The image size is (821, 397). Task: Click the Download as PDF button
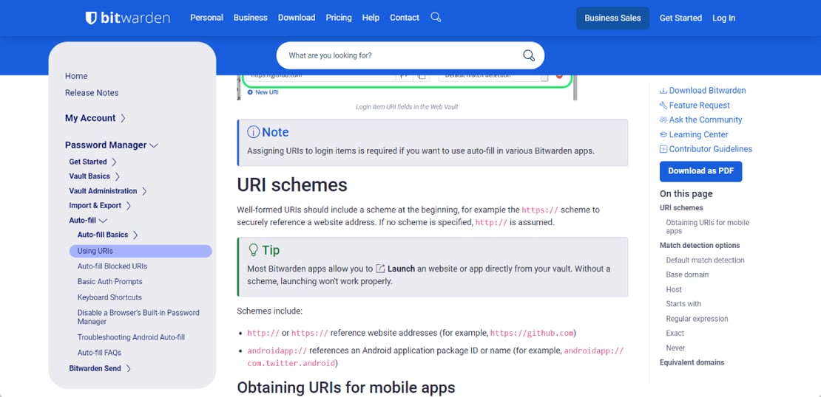pos(700,171)
